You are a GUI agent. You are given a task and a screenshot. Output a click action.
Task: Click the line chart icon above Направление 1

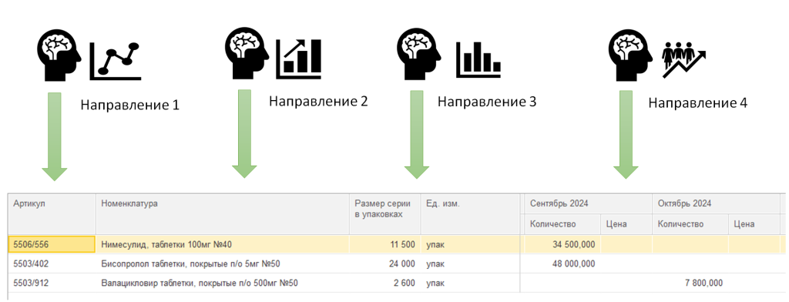tap(116, 62)
